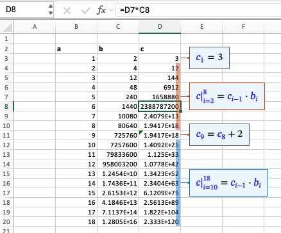This screenshot has width=281, height=233.
Task: Click the header cell labeled b
Action: (118, 49)
